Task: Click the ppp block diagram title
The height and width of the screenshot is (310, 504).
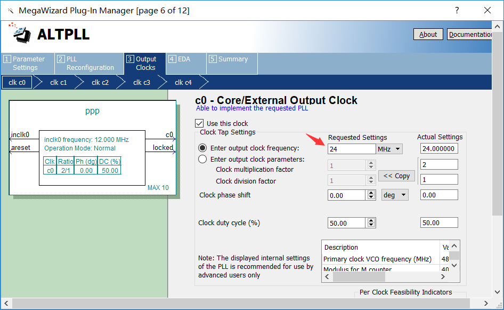Action: click(x=92, y=111)
